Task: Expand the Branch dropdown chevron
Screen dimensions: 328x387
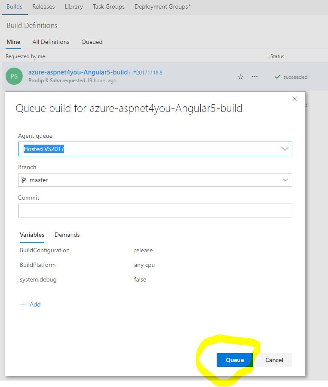Action: [285, 180]
